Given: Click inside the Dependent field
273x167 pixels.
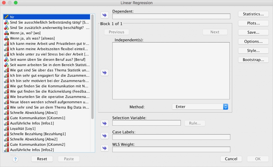Looking at the screenshot, I should click(171, 16).
